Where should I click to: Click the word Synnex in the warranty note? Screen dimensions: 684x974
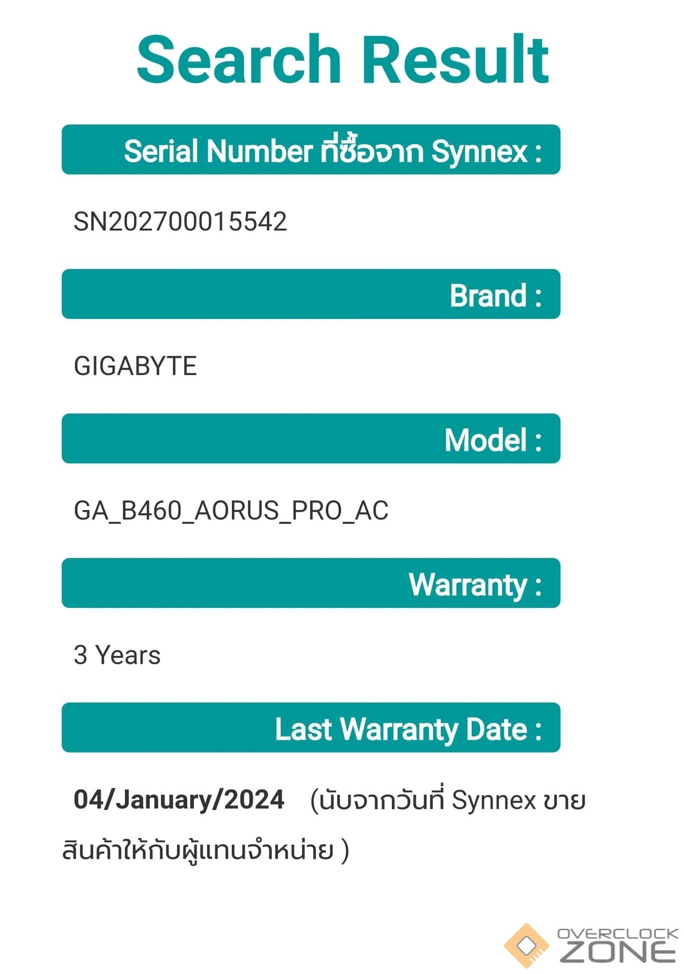pos(494,801)
